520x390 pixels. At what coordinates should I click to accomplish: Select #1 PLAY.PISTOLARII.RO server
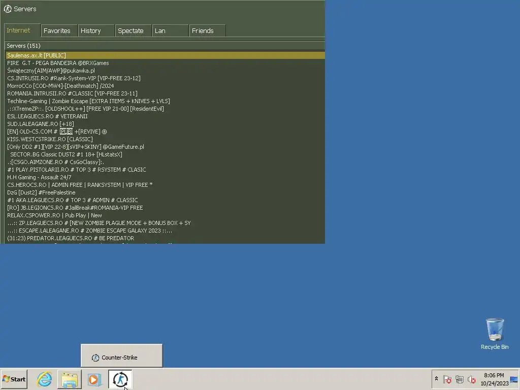pyautogui.click(x=165, y=170)
